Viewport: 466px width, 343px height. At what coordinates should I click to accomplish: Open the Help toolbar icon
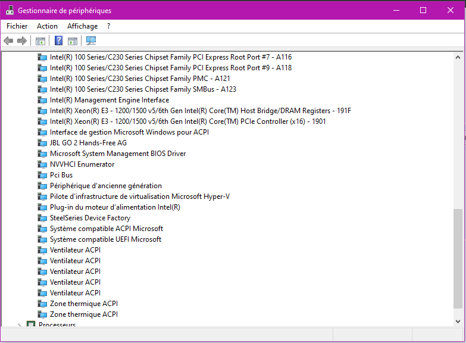pyautogui.click(x=58, y=40)
